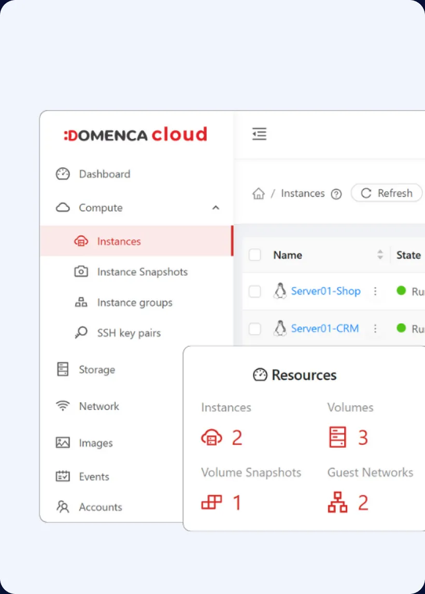Click the Guest Networks count 2

(x=363, y=503)
